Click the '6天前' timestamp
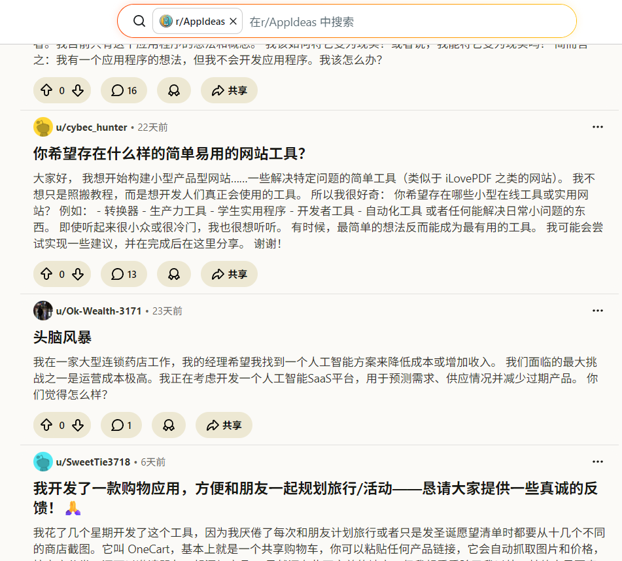The image size is (622, 561). [153, 462]
